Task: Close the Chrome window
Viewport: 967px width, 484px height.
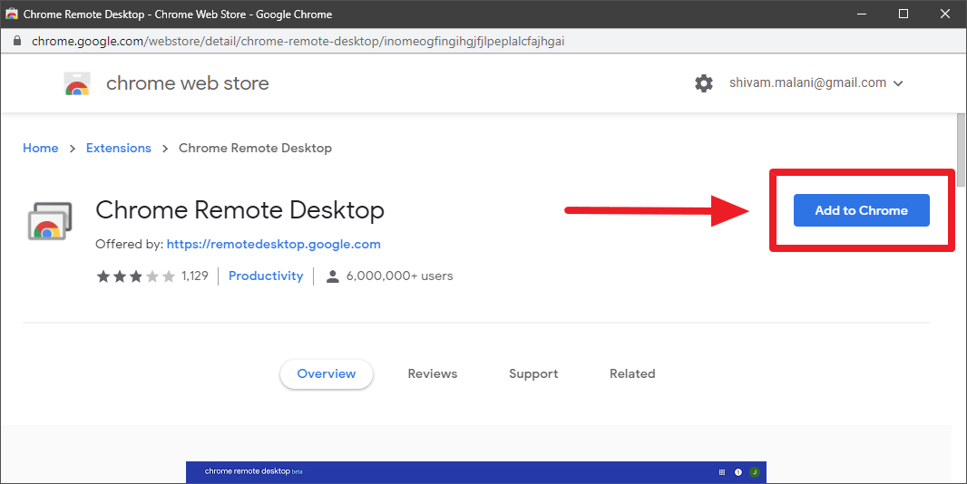Action: pyautogui.click(x=945, y=14)
